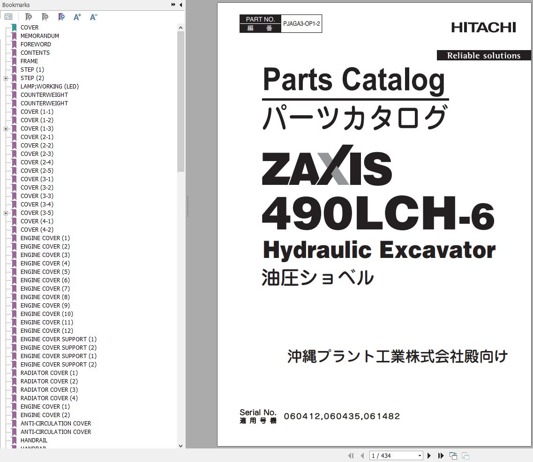Expand the COVER (1-3) bookmark
Viewport: 533px width, 462px height.
[6, 129]
